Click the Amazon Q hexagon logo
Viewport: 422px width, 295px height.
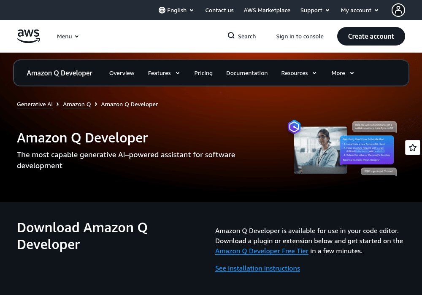click(294, 127)
